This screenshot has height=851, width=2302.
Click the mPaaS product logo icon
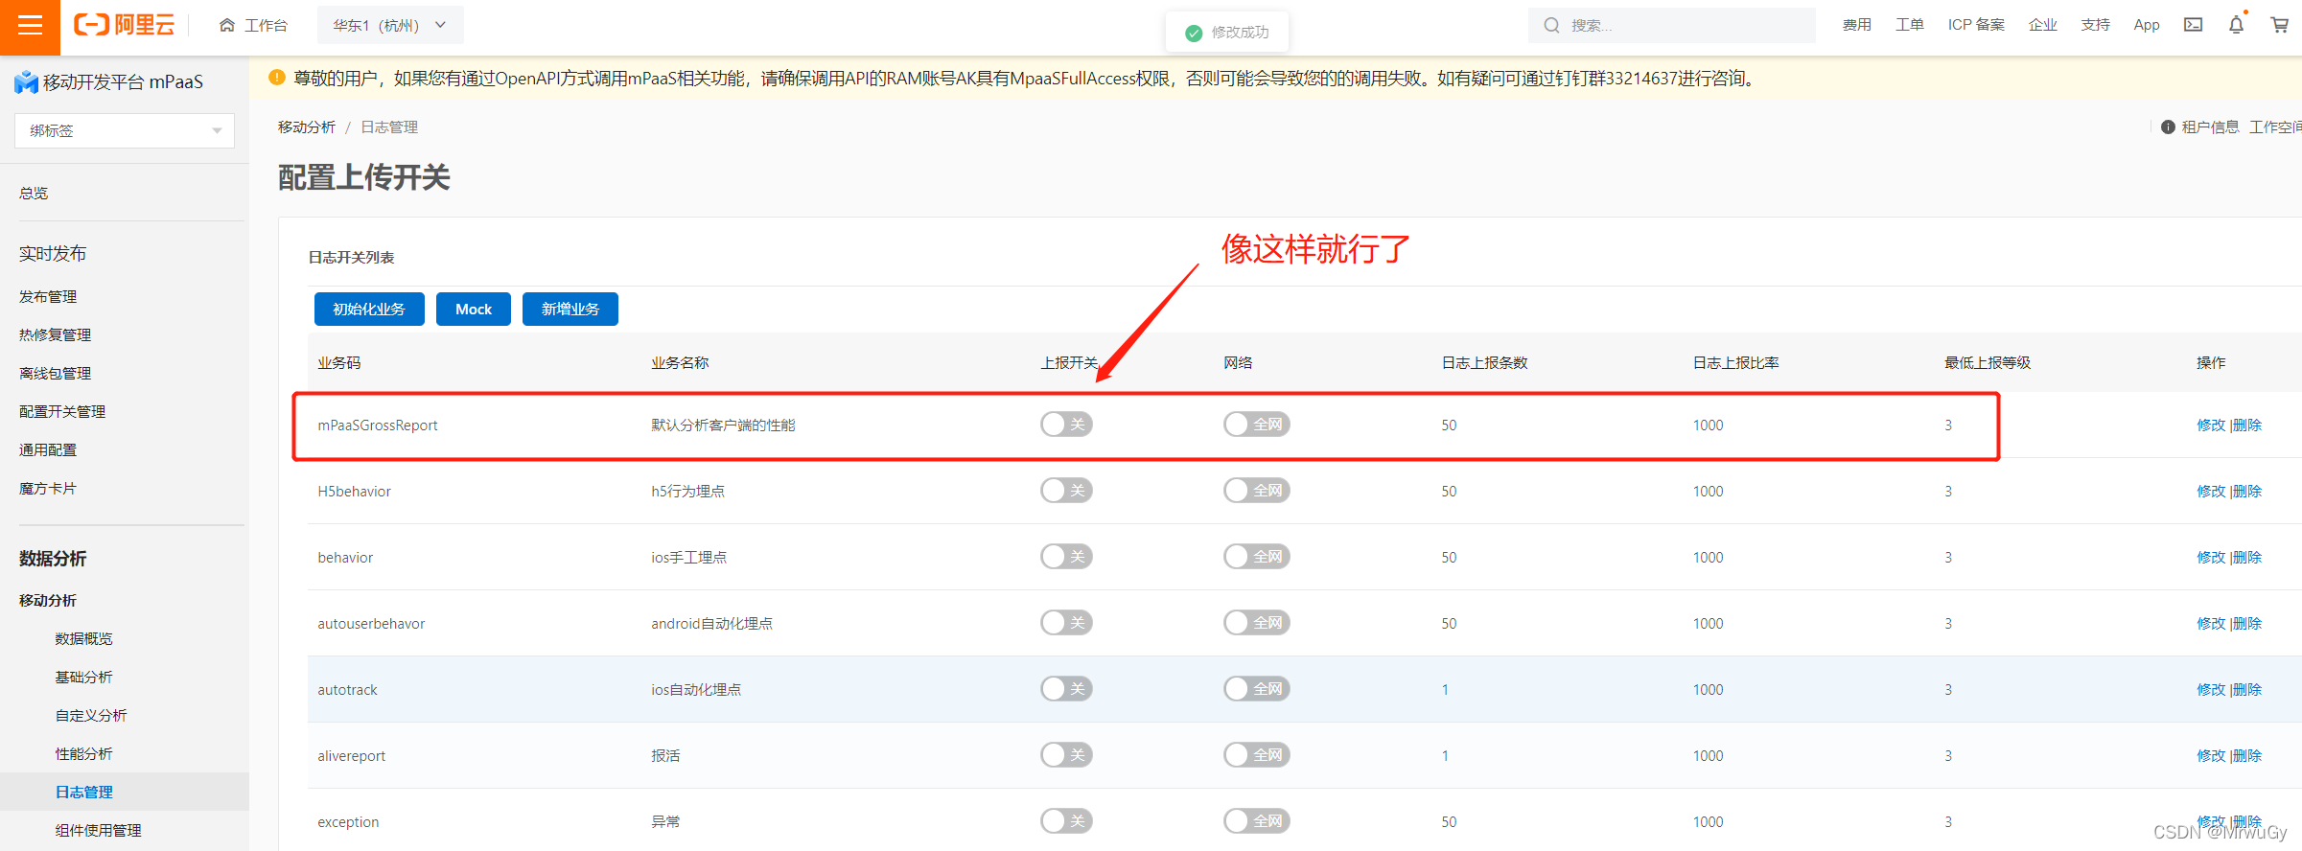(26, 82)
